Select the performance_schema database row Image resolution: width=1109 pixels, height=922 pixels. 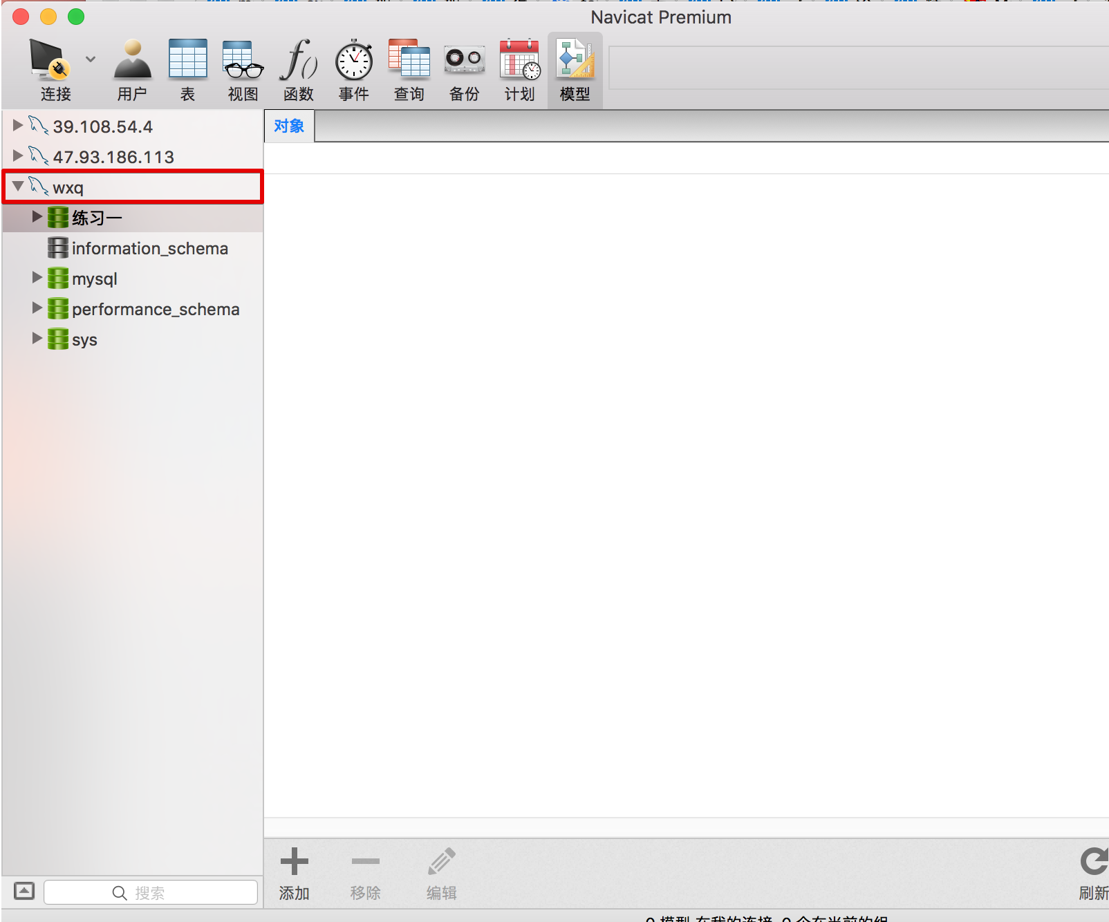pyautogui.click(x=132, y=309)
